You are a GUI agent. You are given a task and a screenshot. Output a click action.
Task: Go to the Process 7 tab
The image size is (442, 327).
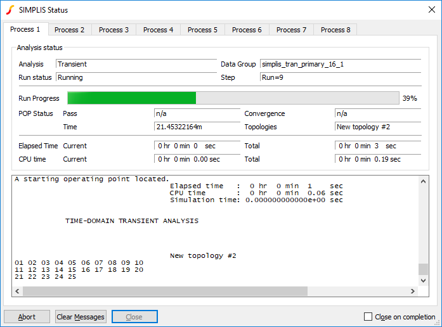(x=291, y=30)
